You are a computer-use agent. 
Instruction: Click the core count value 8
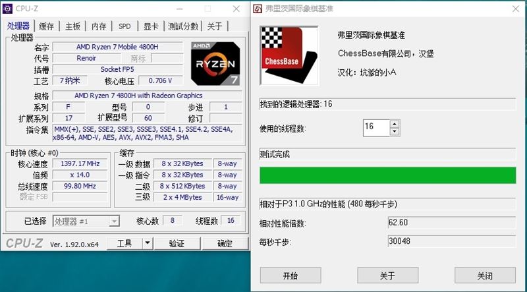tap(173, 220)
